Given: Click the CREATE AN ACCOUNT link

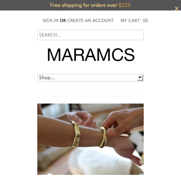Looking at the screenshot, I should pyautogui.click(x=90, y=21).
